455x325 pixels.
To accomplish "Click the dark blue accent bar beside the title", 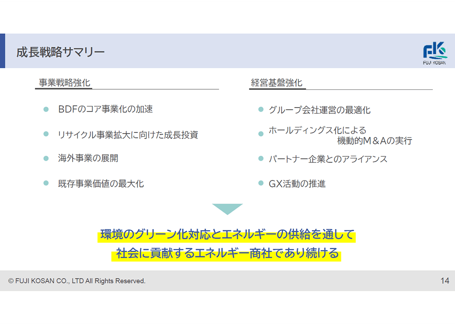I will (3, 51).
